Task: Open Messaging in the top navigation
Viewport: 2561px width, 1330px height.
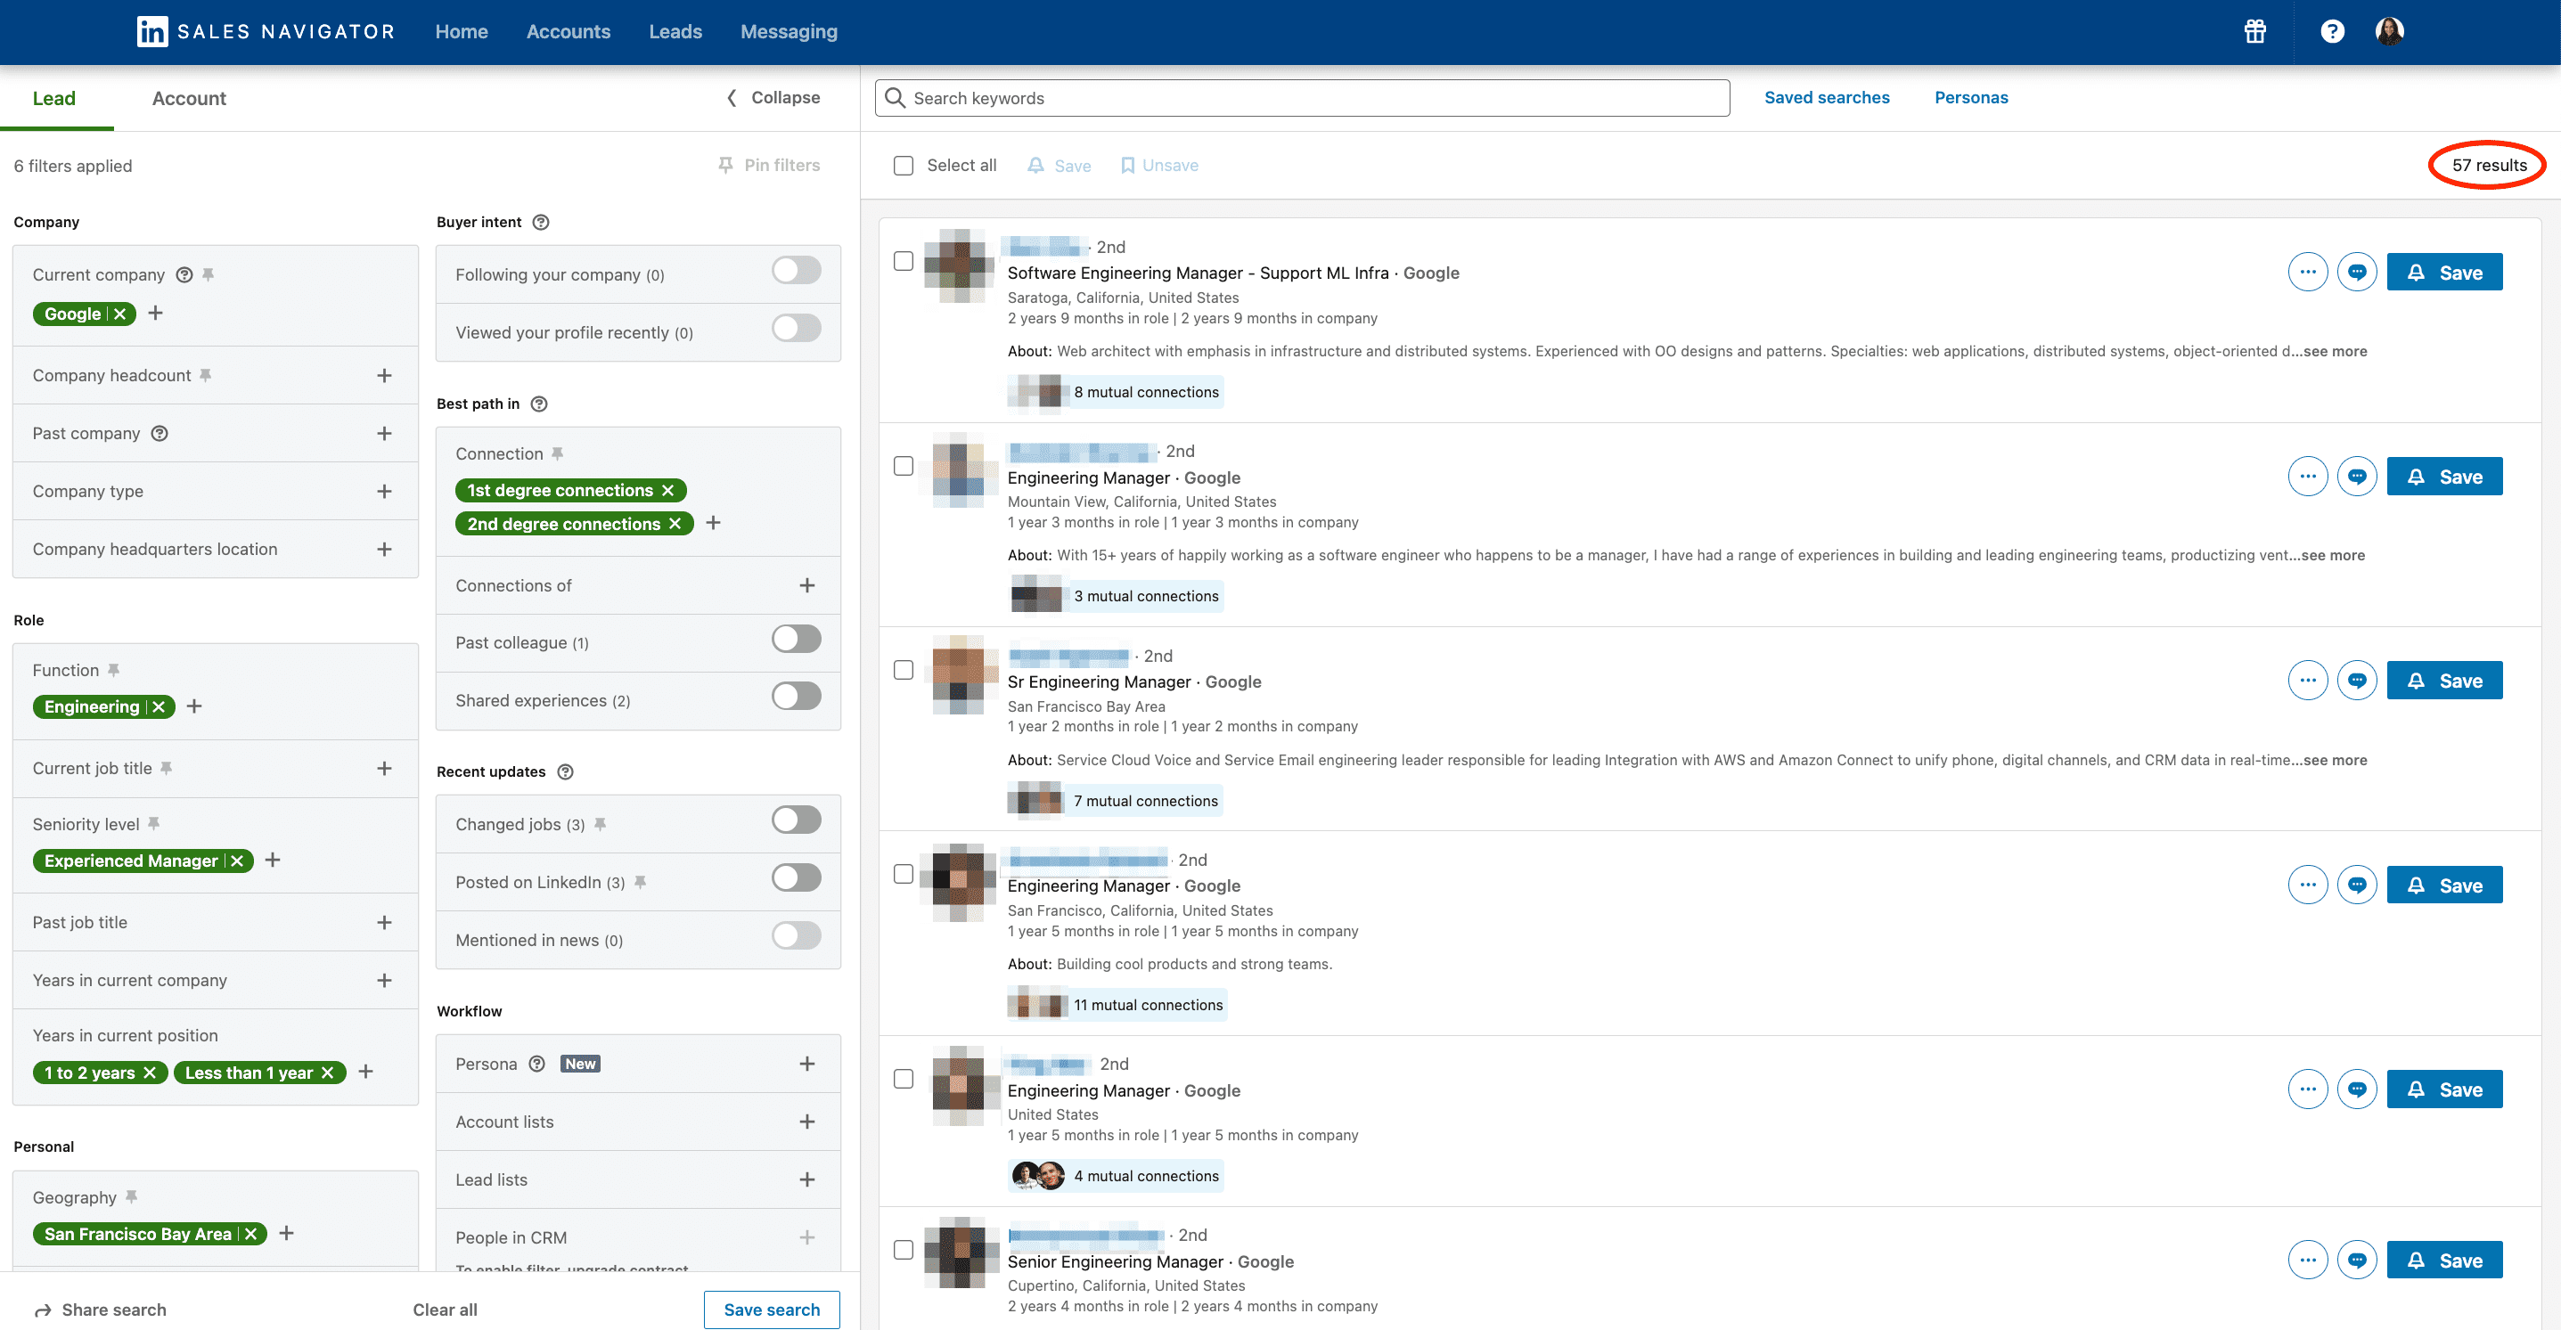Action: coord(789,31)
